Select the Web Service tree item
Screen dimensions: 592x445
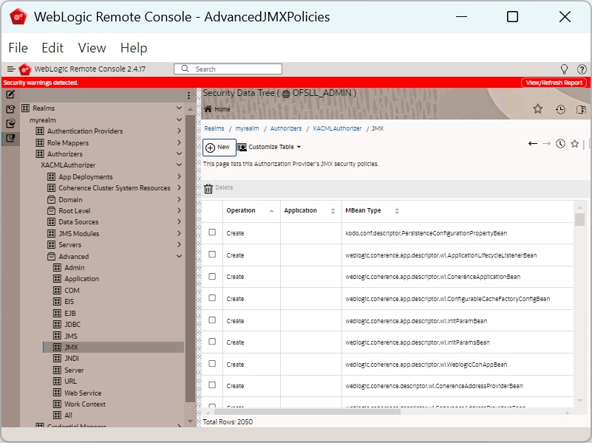(x=83, y=393)
